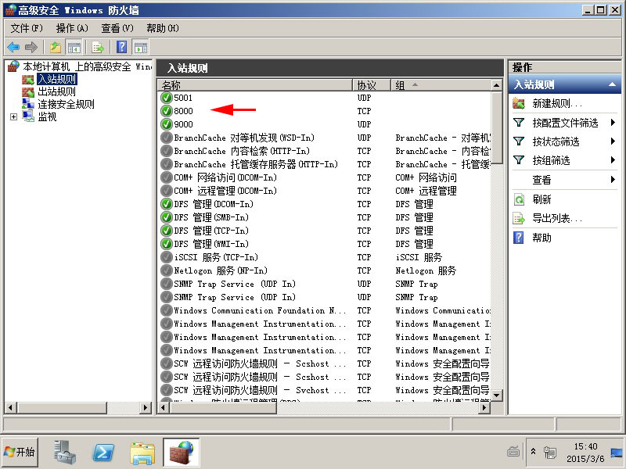
Task: Open the 文件(F) menu
Action: (27, 28)
